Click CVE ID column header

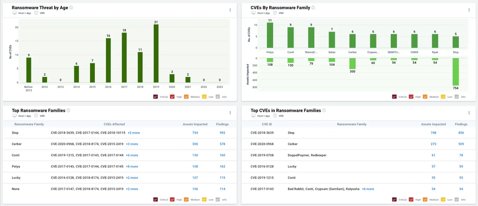tap(267, 124)
